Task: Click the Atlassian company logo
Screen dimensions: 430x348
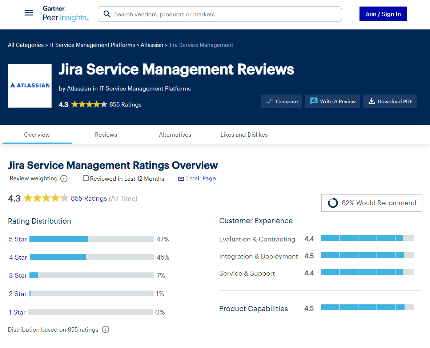Action: pyautogui.click(x=29, y=85)
